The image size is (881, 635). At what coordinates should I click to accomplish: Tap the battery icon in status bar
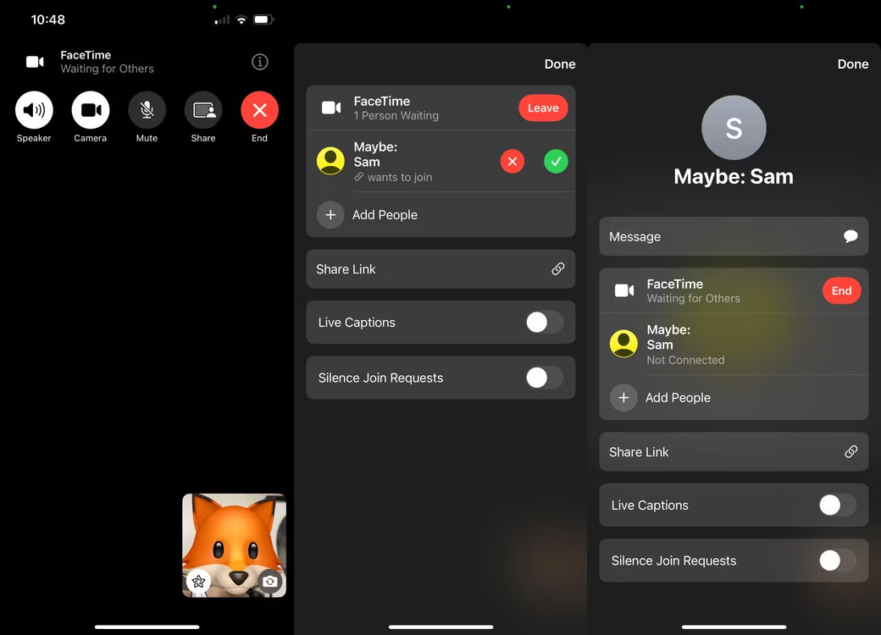[x=263, y=19]
